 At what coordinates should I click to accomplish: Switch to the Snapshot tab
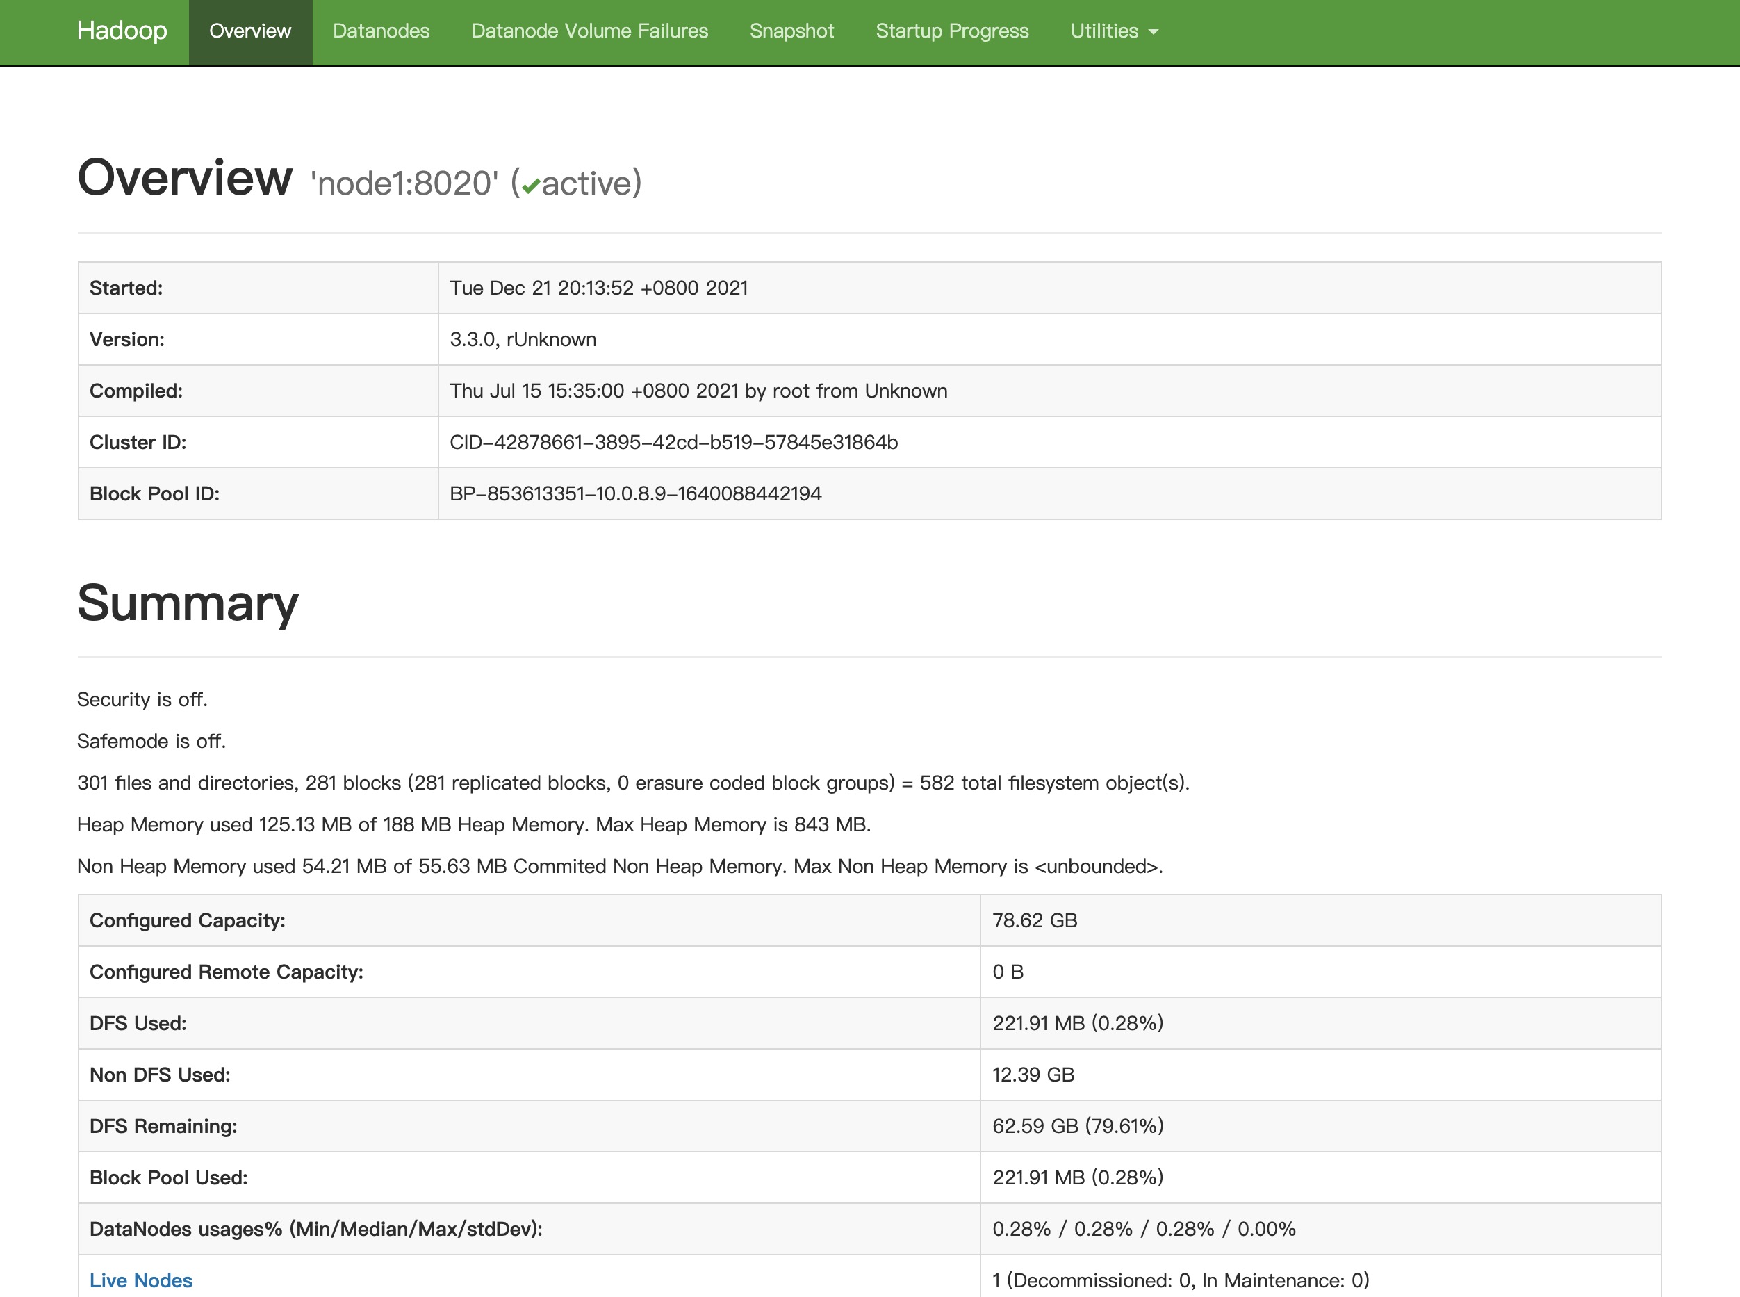(x=791, y=31)
